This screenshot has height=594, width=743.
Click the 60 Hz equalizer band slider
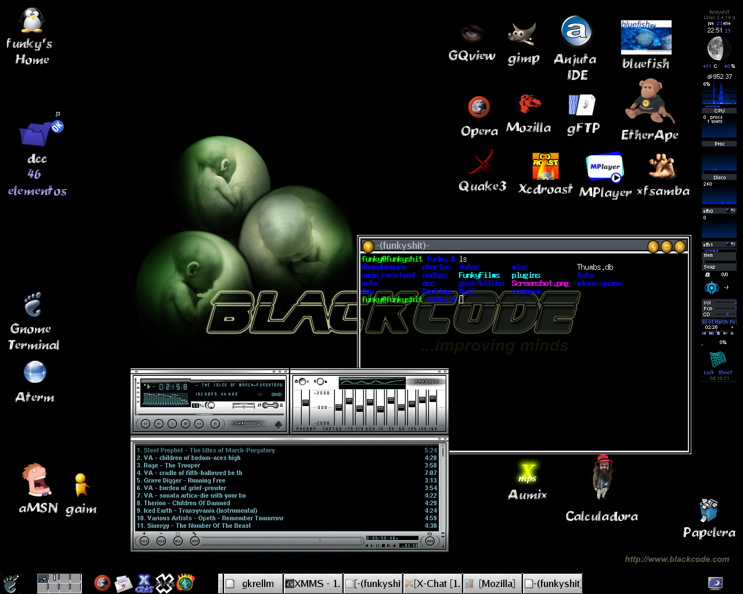click(x=339, y=407)
